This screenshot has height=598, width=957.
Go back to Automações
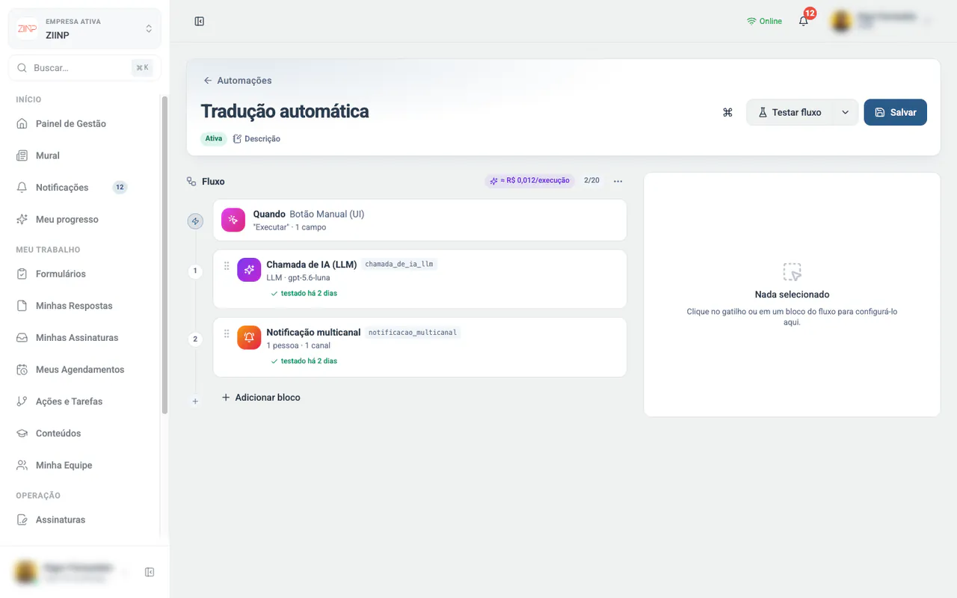pos(238,80)
